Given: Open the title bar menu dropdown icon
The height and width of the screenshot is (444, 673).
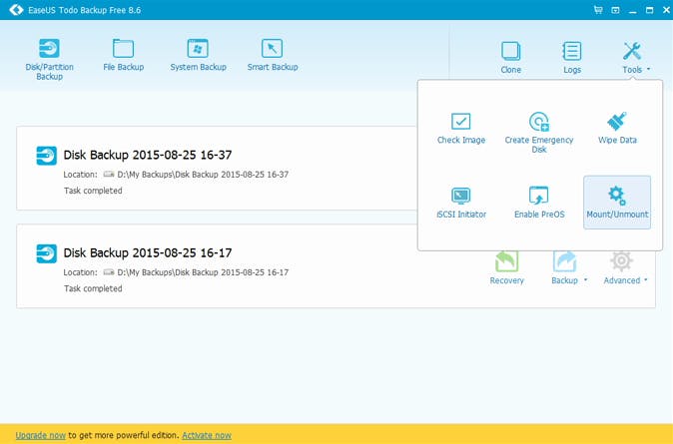Looking at the screenshot, I should point(615,10).
